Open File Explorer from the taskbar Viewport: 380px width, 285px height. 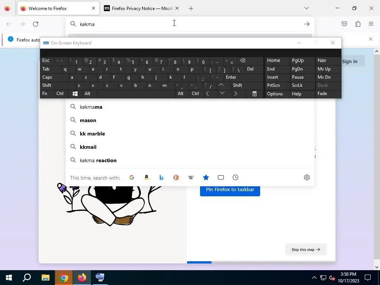(x=45, y=278)
